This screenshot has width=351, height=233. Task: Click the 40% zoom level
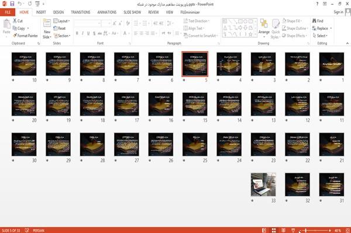pyautogui.click(x=338, y=230)
